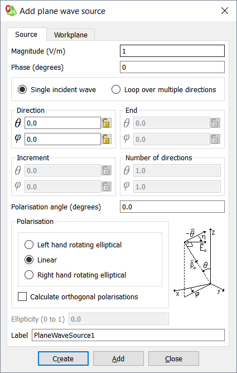Click the Close button at bottom

[173, 358]
